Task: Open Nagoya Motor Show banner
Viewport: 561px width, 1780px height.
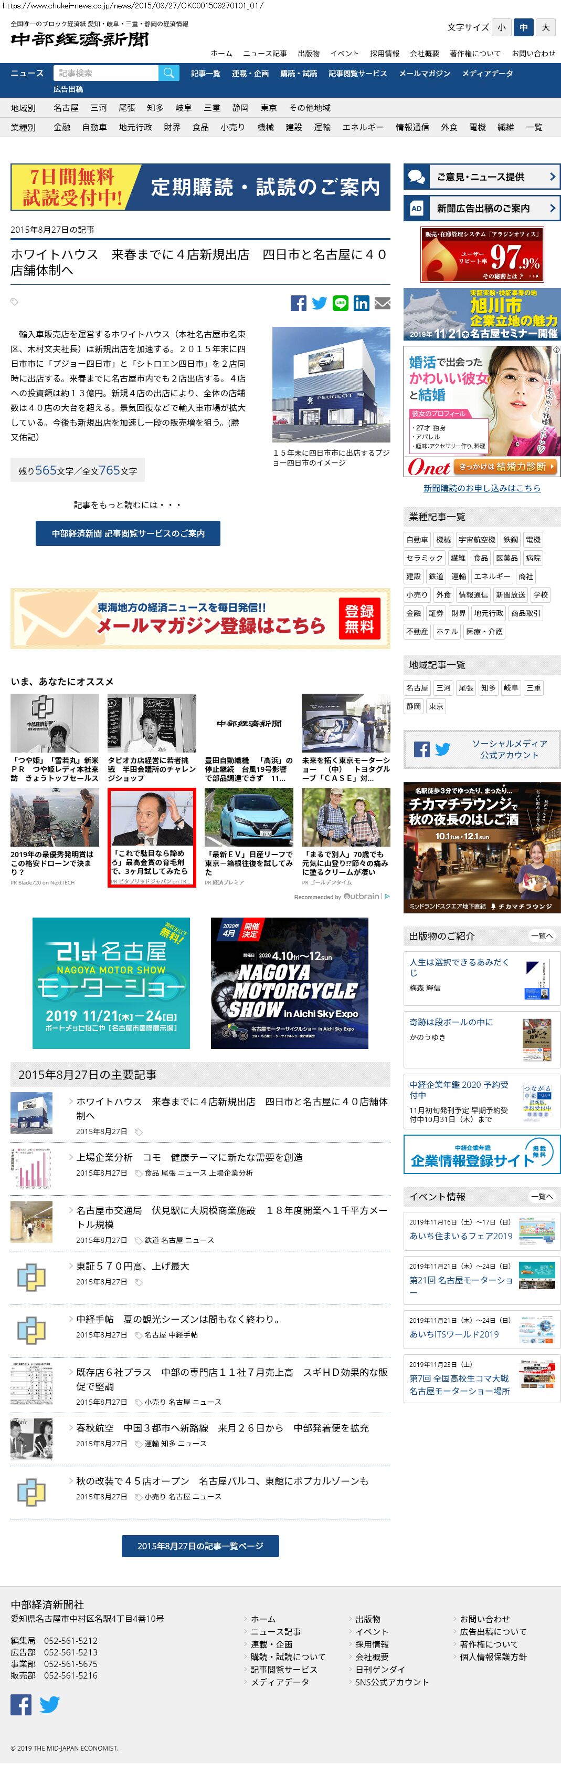Action: pyautogui.click(x=111, y=983)
